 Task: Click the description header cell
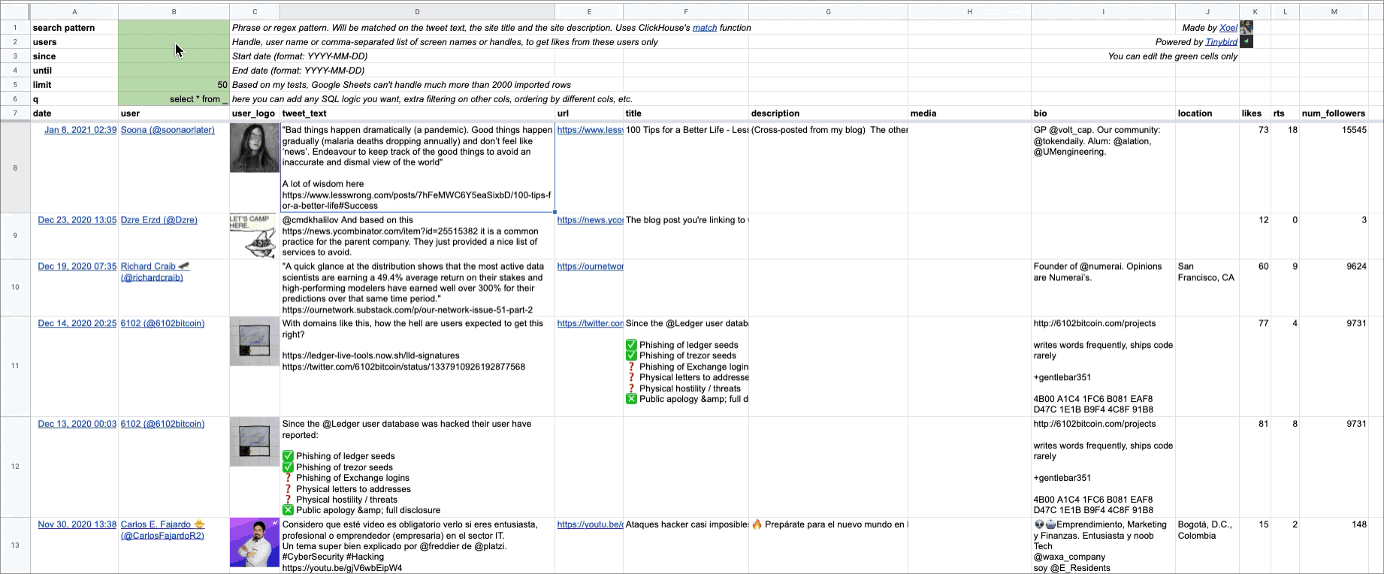pos(828,113)
